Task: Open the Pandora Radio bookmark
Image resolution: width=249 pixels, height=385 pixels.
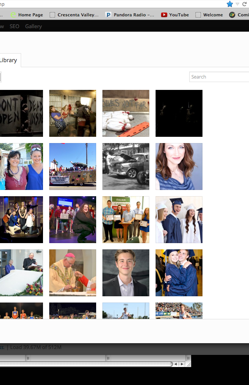Action: (x=130, y=15)
